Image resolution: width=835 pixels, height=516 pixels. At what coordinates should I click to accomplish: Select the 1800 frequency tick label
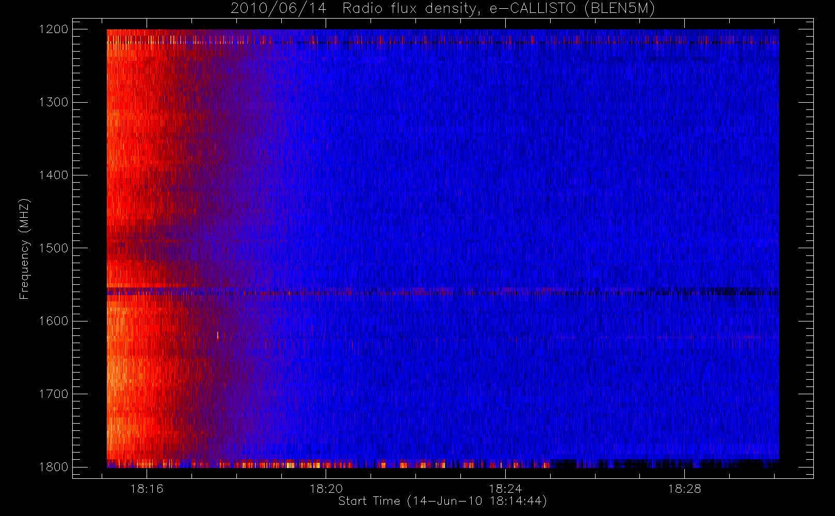54,467
